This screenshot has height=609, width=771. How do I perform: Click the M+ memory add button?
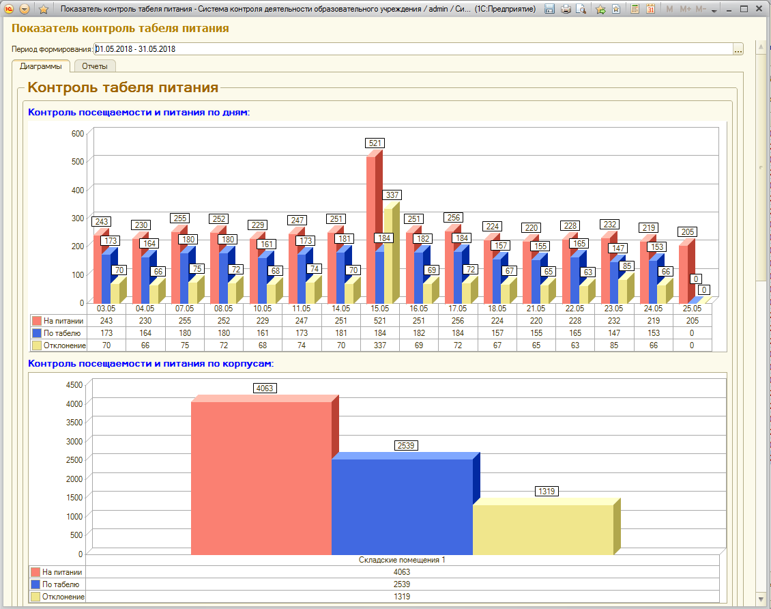pyautogui.click(x=686, y=9)
